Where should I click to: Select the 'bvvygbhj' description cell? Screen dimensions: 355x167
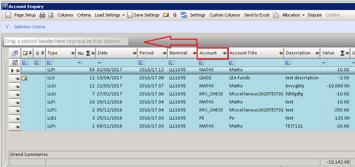coord(302,86)
